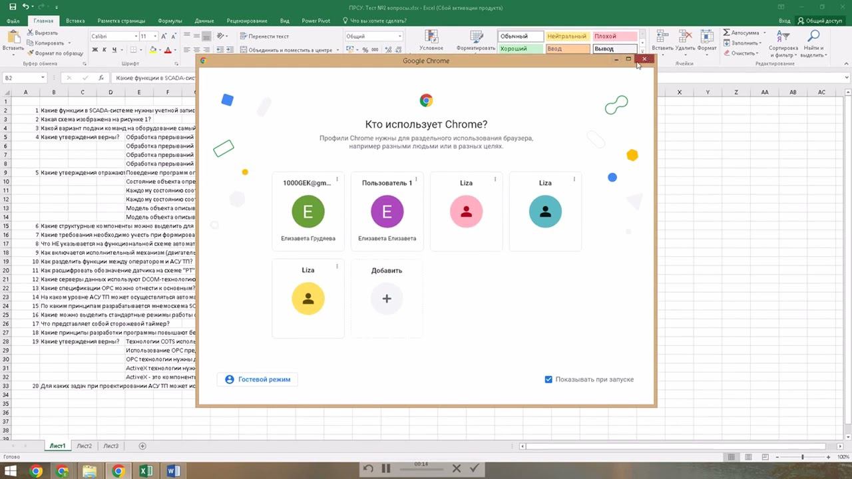Switch to the Формулы ribbon tab
This screenshot has height=479, width=852.
[x=171, y=21]
